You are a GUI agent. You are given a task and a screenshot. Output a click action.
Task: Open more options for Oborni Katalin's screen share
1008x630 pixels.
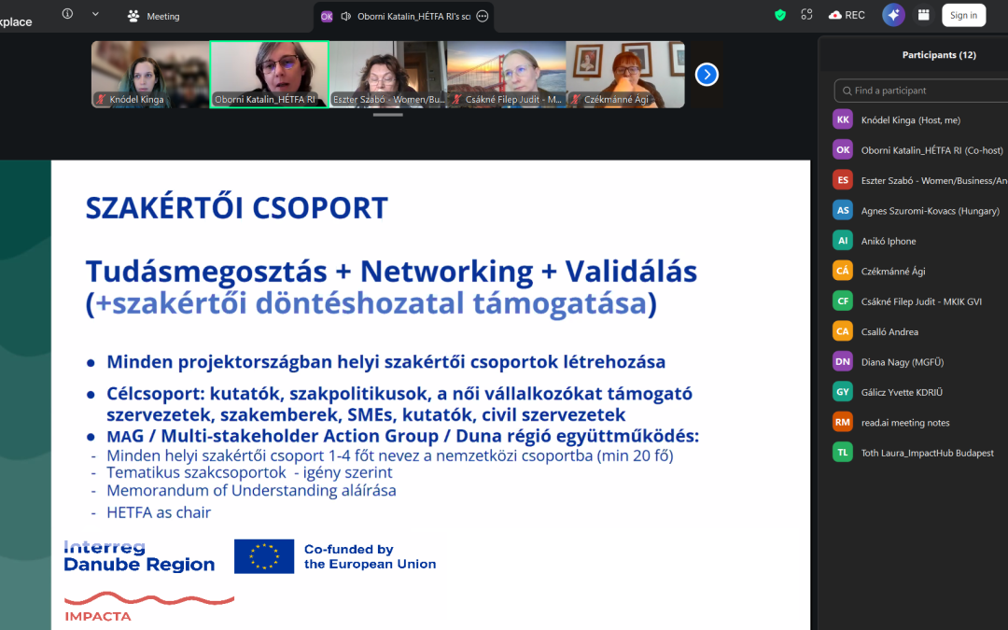pos(482,16)
